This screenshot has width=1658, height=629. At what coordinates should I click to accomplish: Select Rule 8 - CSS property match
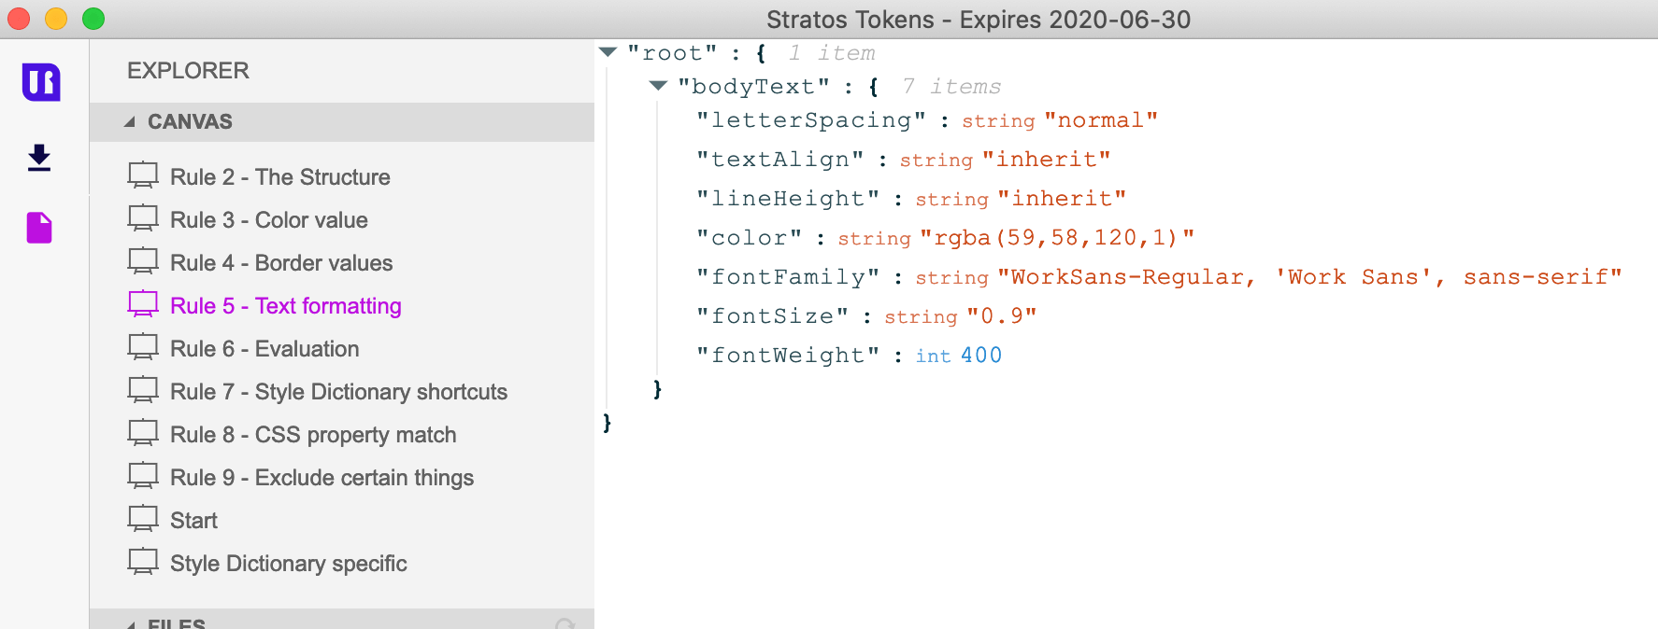click(313, 435)
